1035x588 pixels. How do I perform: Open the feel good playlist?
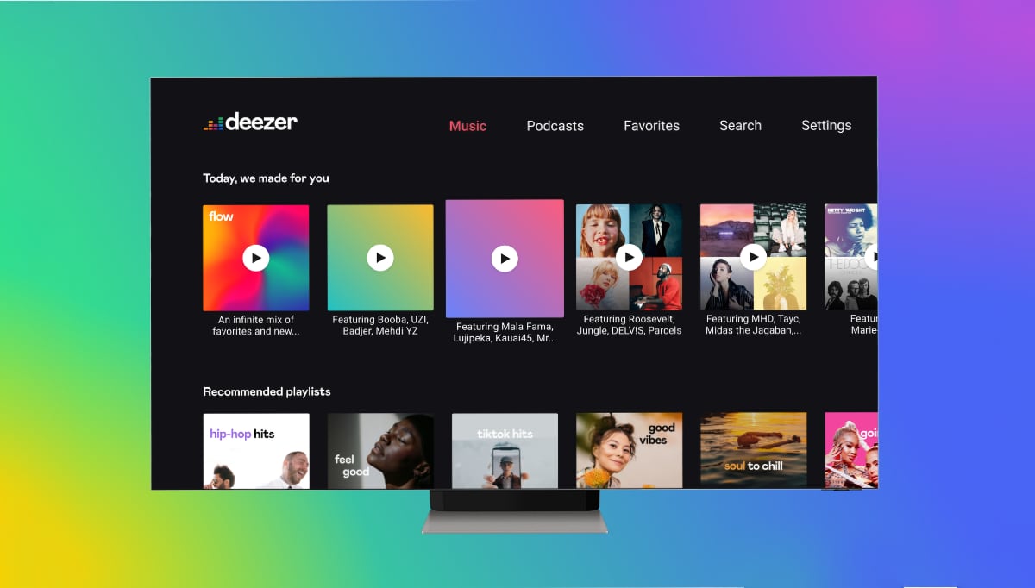(x=380, y=451)
